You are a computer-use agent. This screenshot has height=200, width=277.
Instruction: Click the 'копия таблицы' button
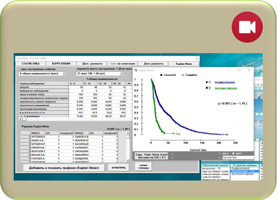pyautogui.click(x=143, y=166)
